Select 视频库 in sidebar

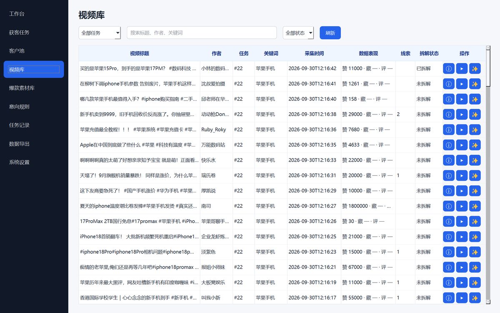click(34, 69)
